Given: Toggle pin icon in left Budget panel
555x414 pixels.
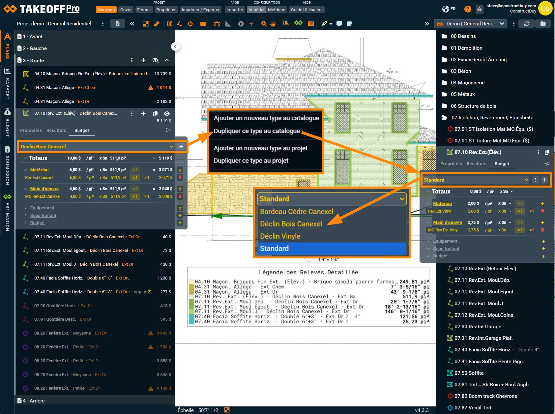Looking at the screenshot, I should click(x=167, y=130).
